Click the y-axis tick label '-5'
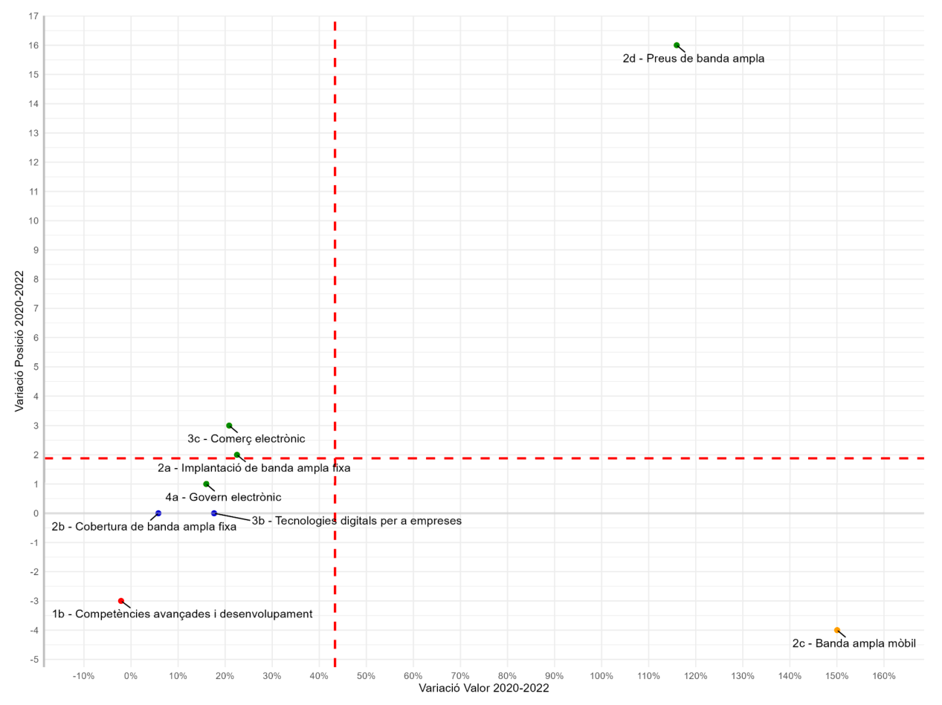 pos(33,660)
